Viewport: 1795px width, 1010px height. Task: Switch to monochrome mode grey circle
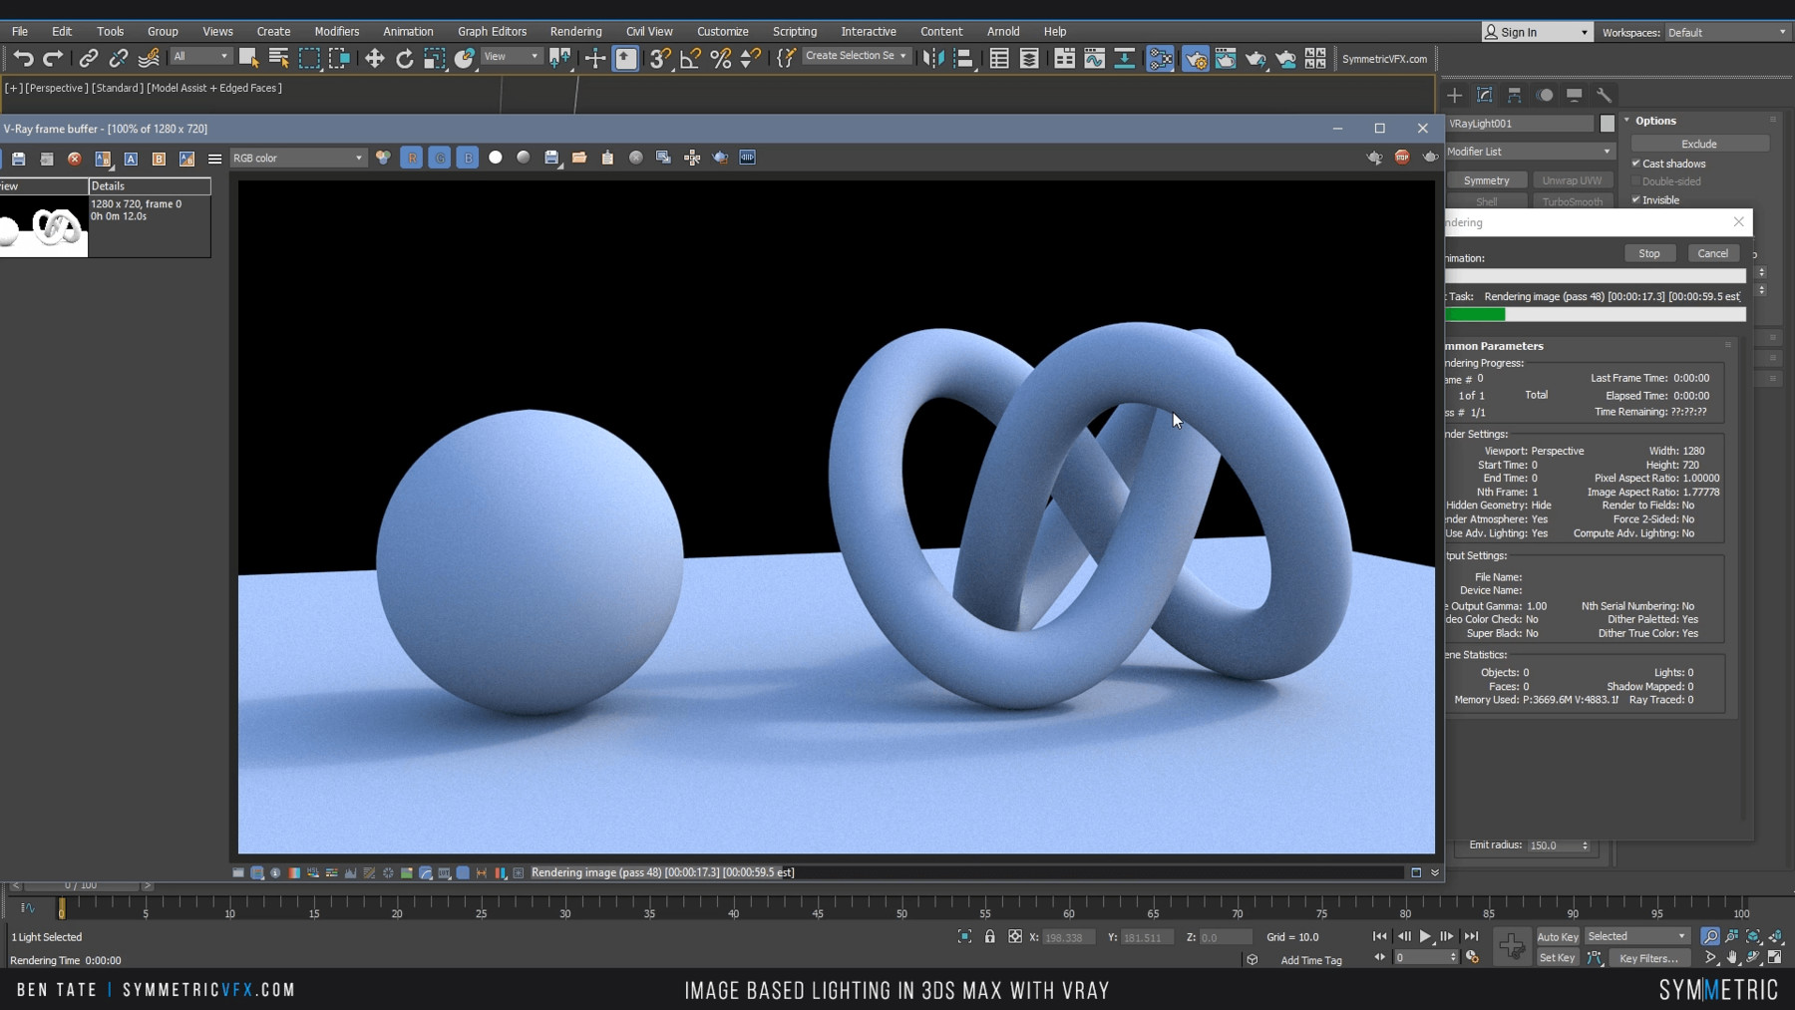point(523,158)
